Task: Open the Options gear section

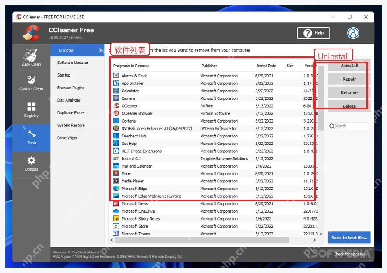Action: click(x=32, y=164)
